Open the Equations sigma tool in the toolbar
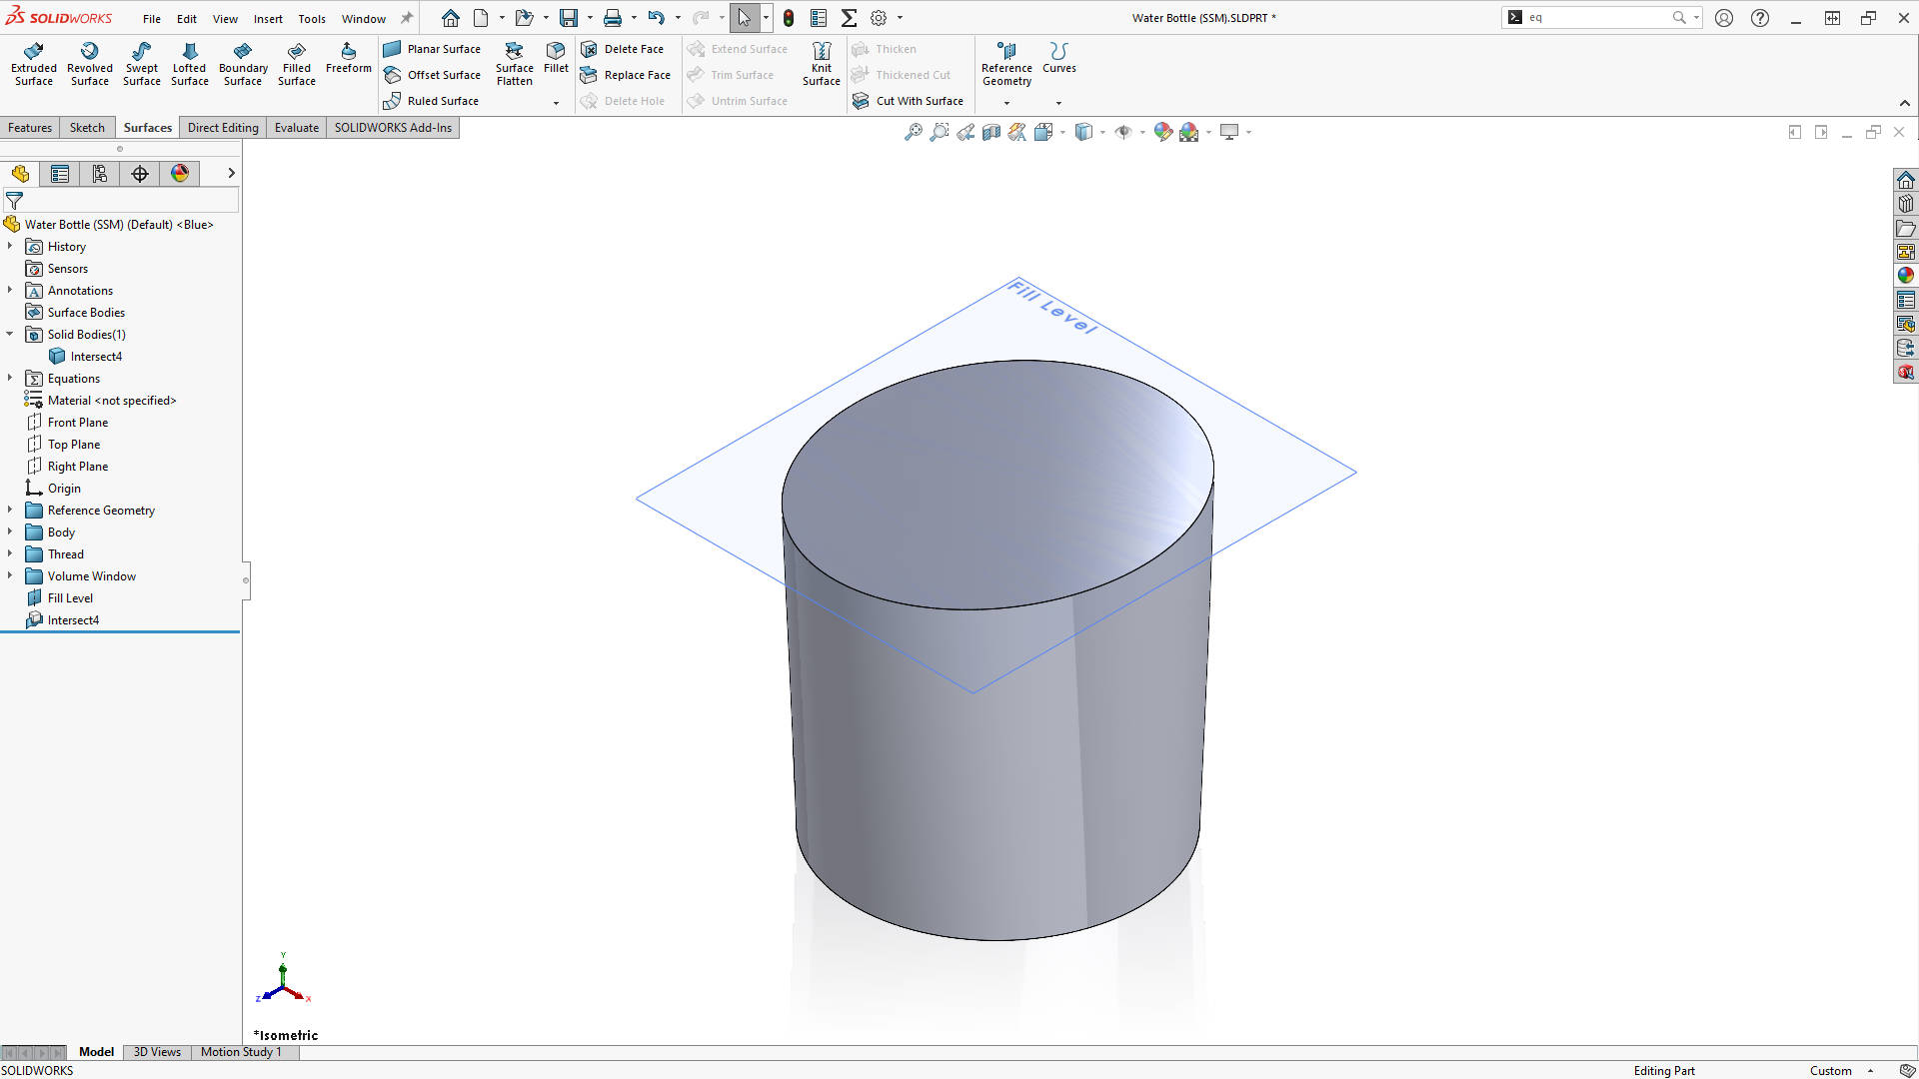The image size is (1919, 1079). [850, 17]
